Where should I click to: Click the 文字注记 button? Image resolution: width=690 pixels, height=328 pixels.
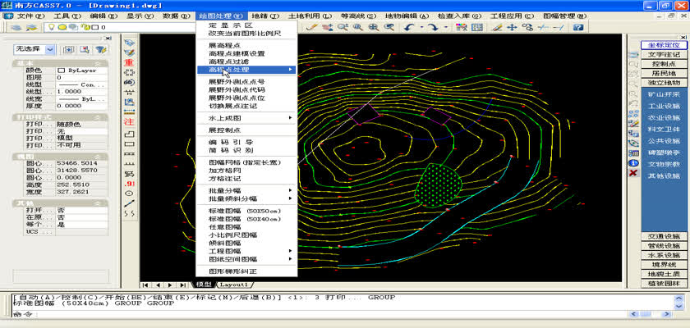coord(664,54)
